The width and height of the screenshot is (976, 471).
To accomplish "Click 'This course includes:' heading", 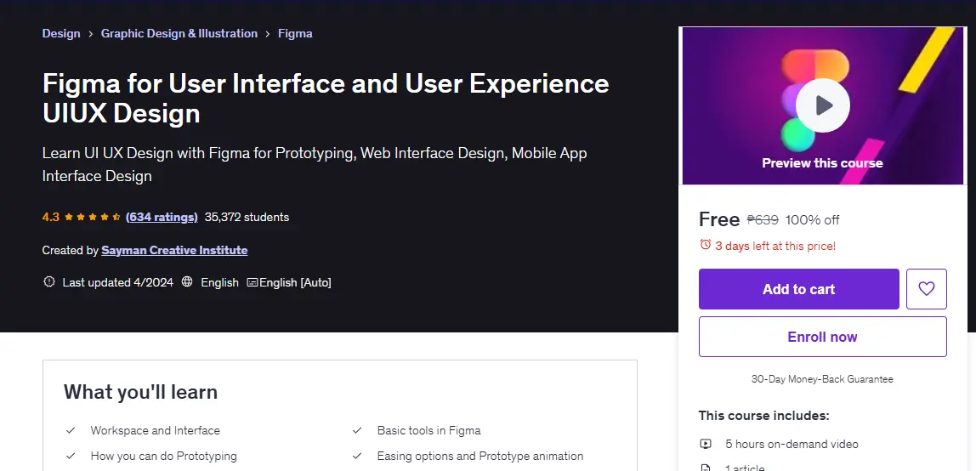I will [x=763, y=416].
